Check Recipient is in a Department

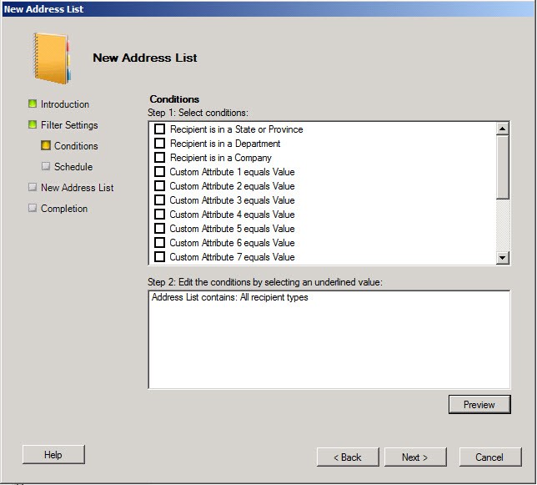(x=159, y=144)
